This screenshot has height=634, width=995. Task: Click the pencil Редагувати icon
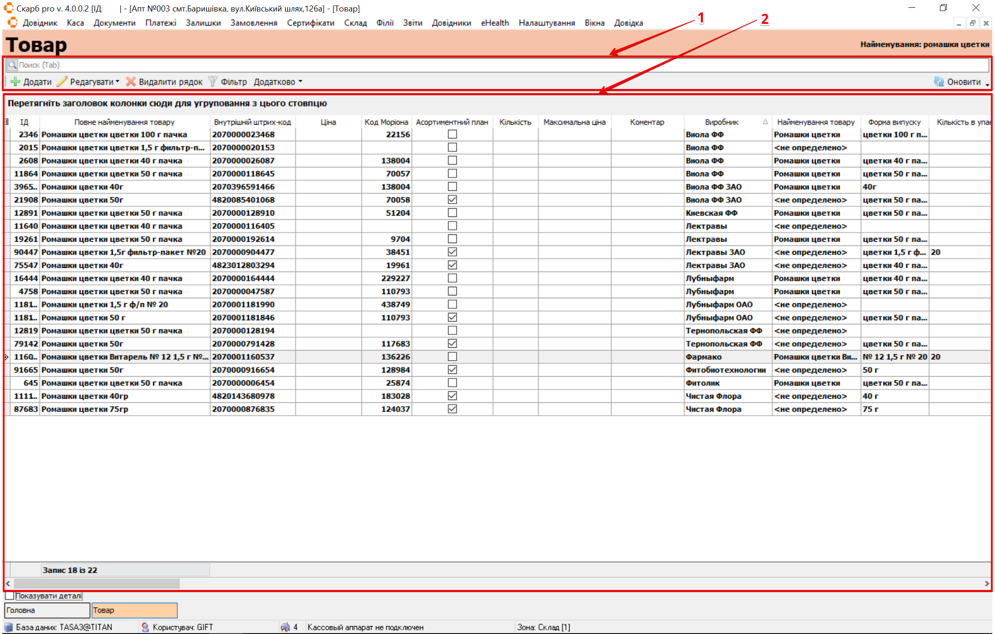click(62, 82)
